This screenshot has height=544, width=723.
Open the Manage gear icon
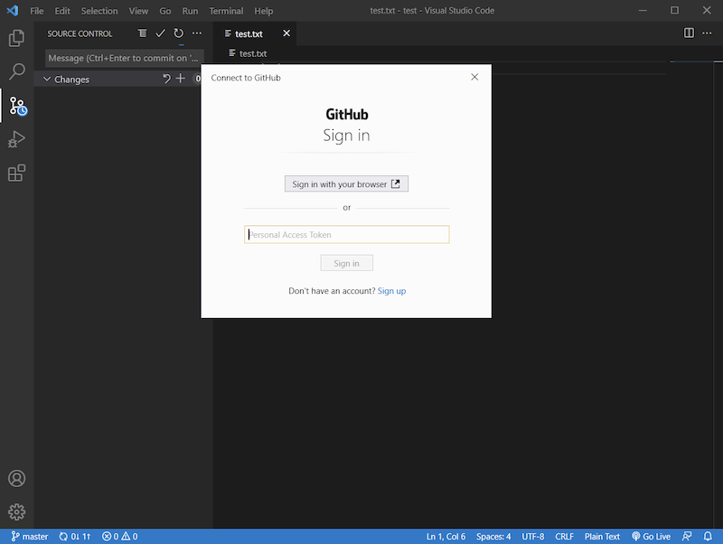(16, 511)
